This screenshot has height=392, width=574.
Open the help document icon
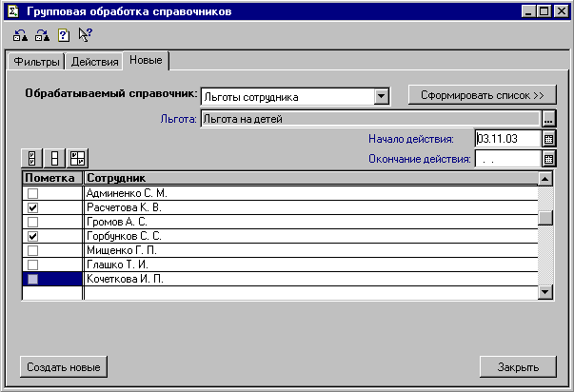(x=64, y=35)
